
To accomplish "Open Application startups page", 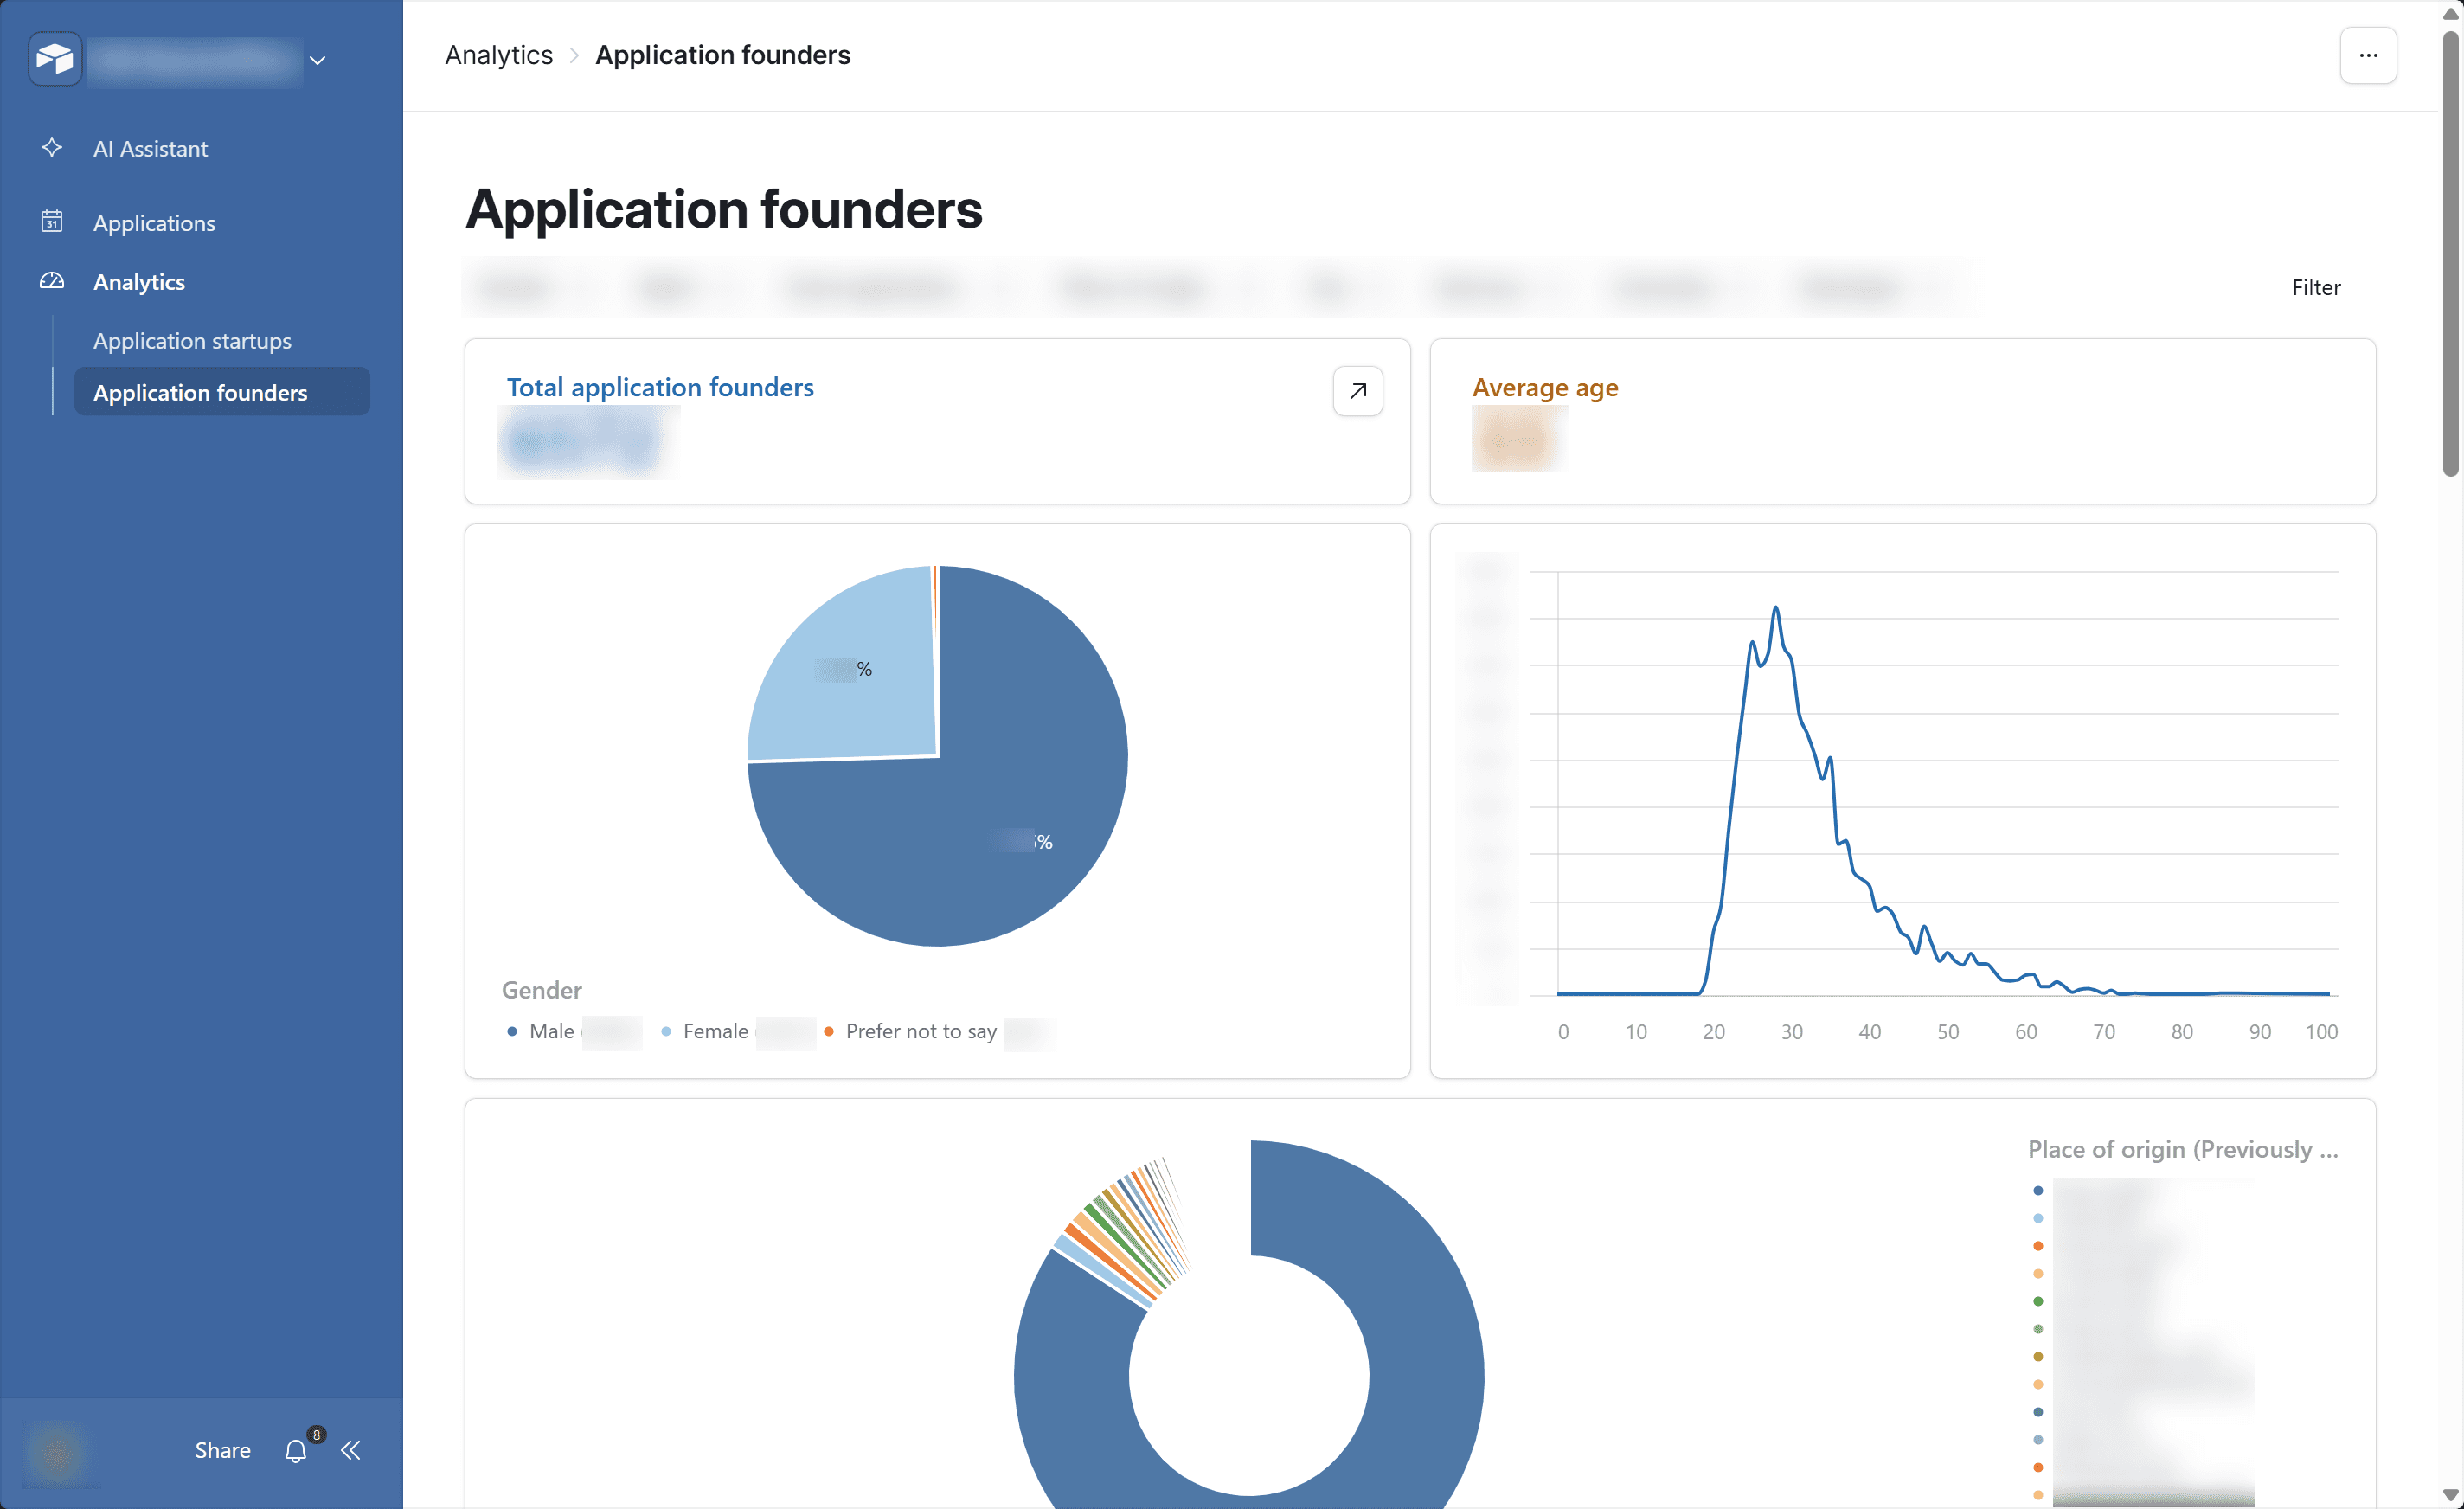I will point(192,340).
